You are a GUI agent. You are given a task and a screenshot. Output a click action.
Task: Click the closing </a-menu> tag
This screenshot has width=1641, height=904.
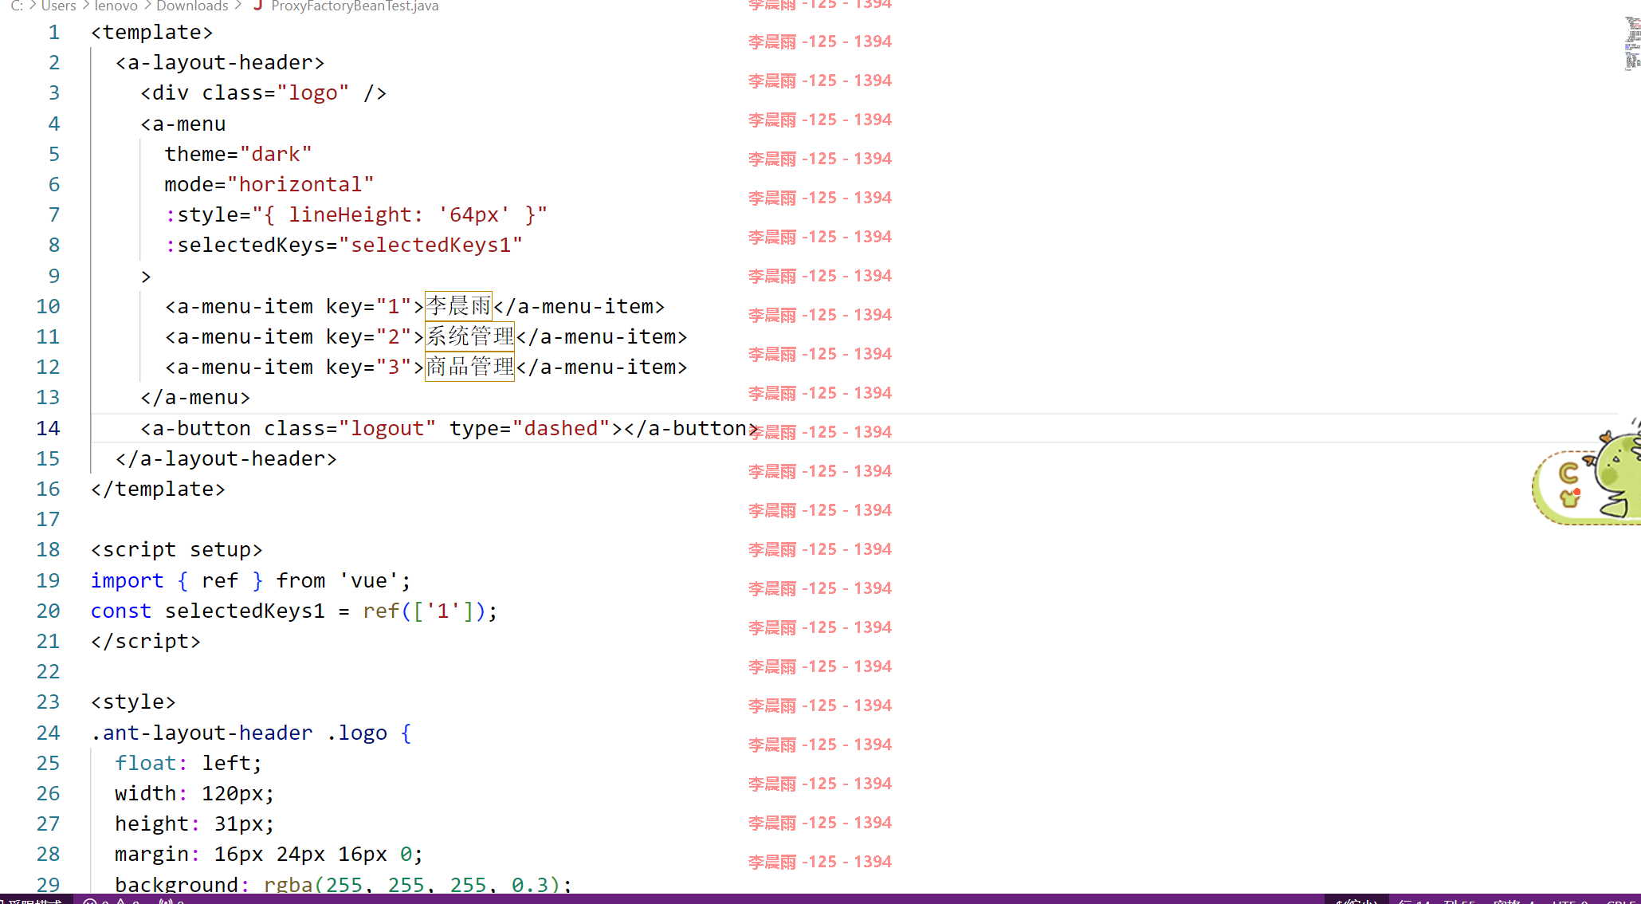(195, 398)
